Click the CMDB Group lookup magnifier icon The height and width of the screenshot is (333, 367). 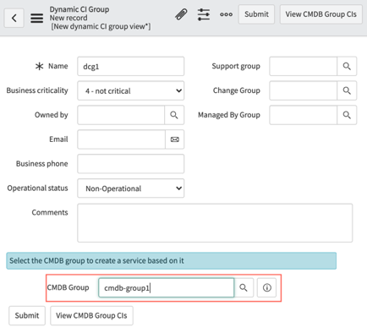point(244,287)
